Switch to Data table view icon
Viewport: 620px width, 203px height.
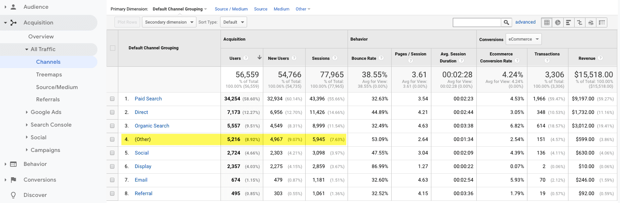[x=547, y=22]
